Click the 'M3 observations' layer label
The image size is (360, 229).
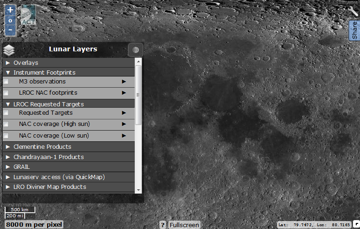pos(42,81)
